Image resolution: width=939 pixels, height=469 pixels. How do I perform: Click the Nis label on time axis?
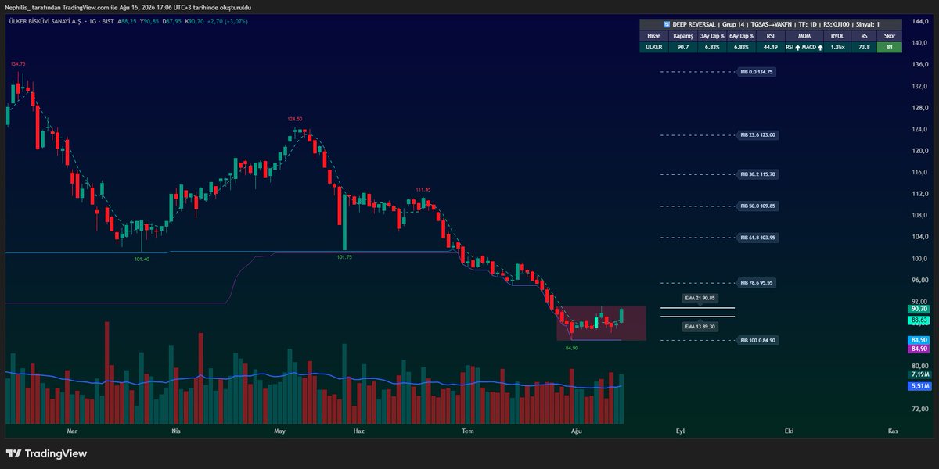175,431
